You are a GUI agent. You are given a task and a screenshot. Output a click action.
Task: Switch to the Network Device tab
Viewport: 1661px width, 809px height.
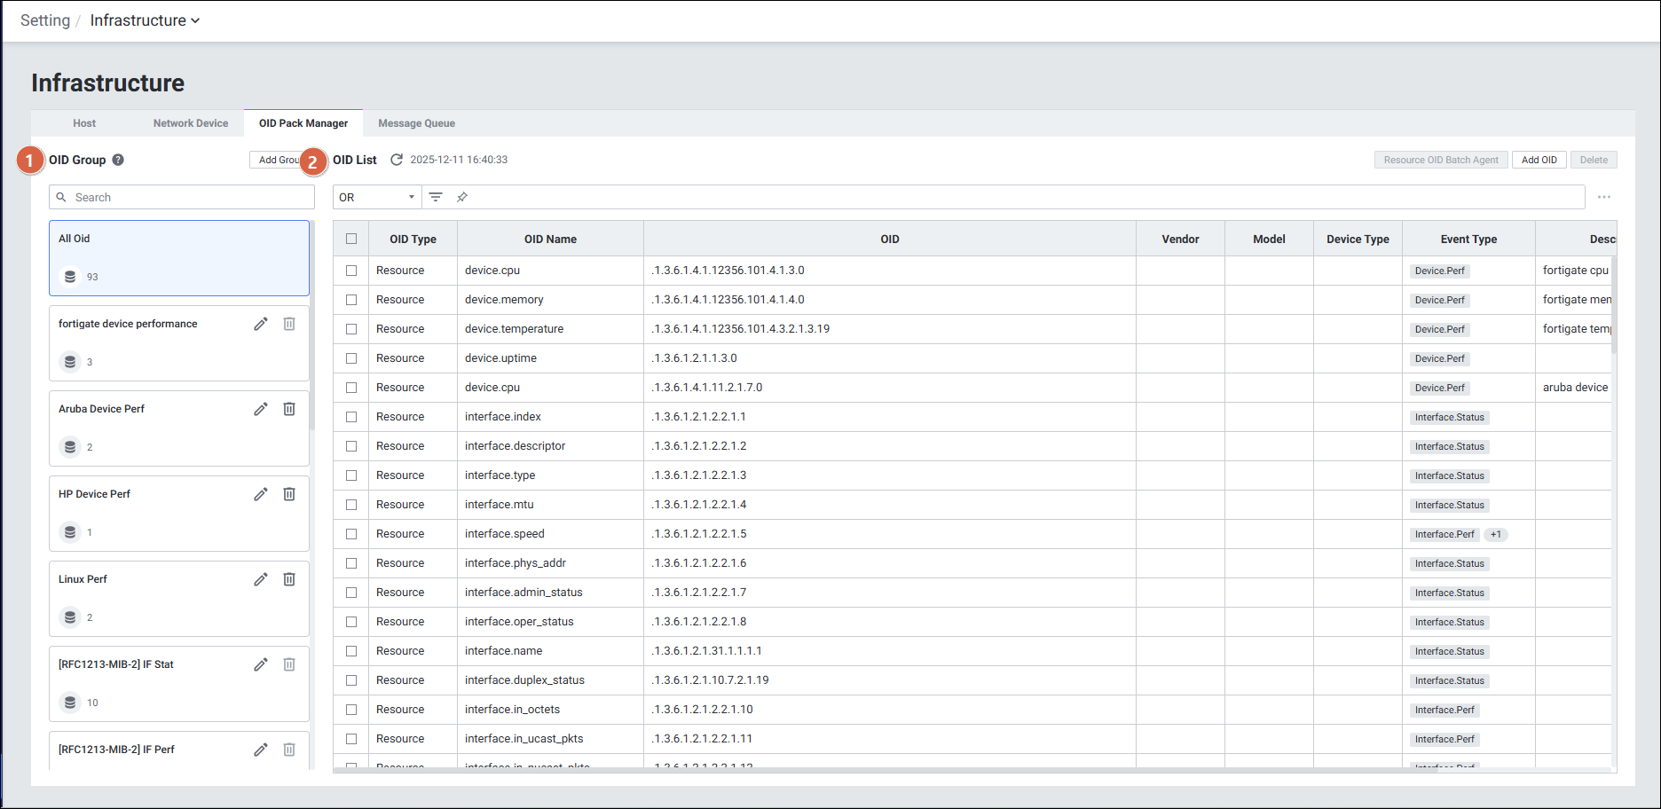click(191, 123)
